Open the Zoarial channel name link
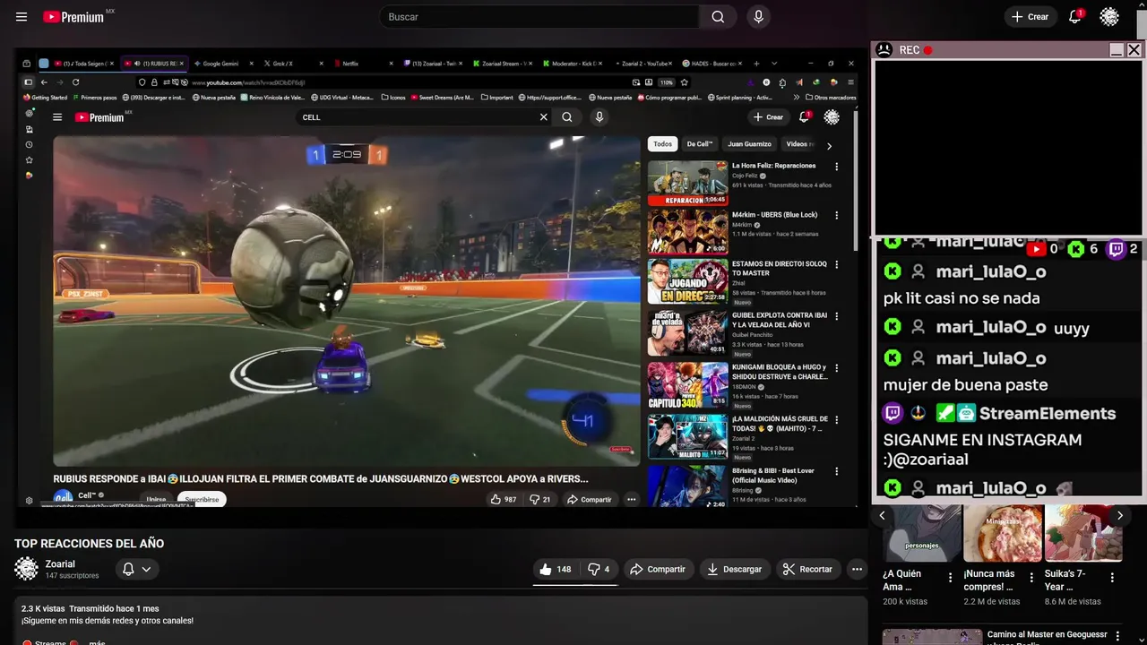The width and height of the screenshot is (1147, 645). 61,563
